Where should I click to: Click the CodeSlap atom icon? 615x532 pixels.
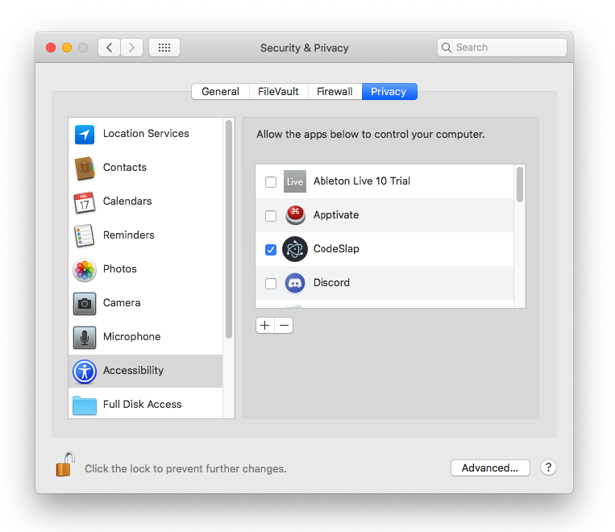coord(294,249)
